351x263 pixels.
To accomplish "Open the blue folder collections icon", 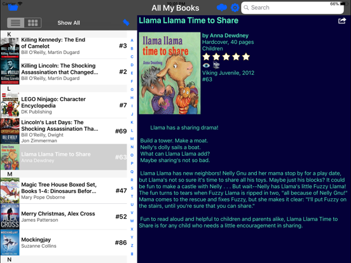I will pos(13,8).
